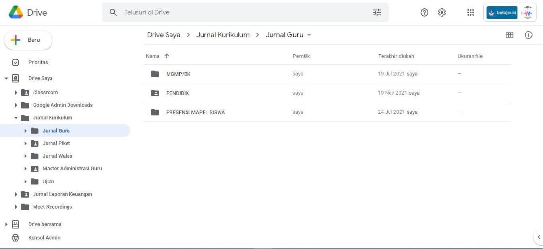Viewport: 543px width, 249px height.
Task: Click the search options filter icon
Action: click(x=376, y=12)
